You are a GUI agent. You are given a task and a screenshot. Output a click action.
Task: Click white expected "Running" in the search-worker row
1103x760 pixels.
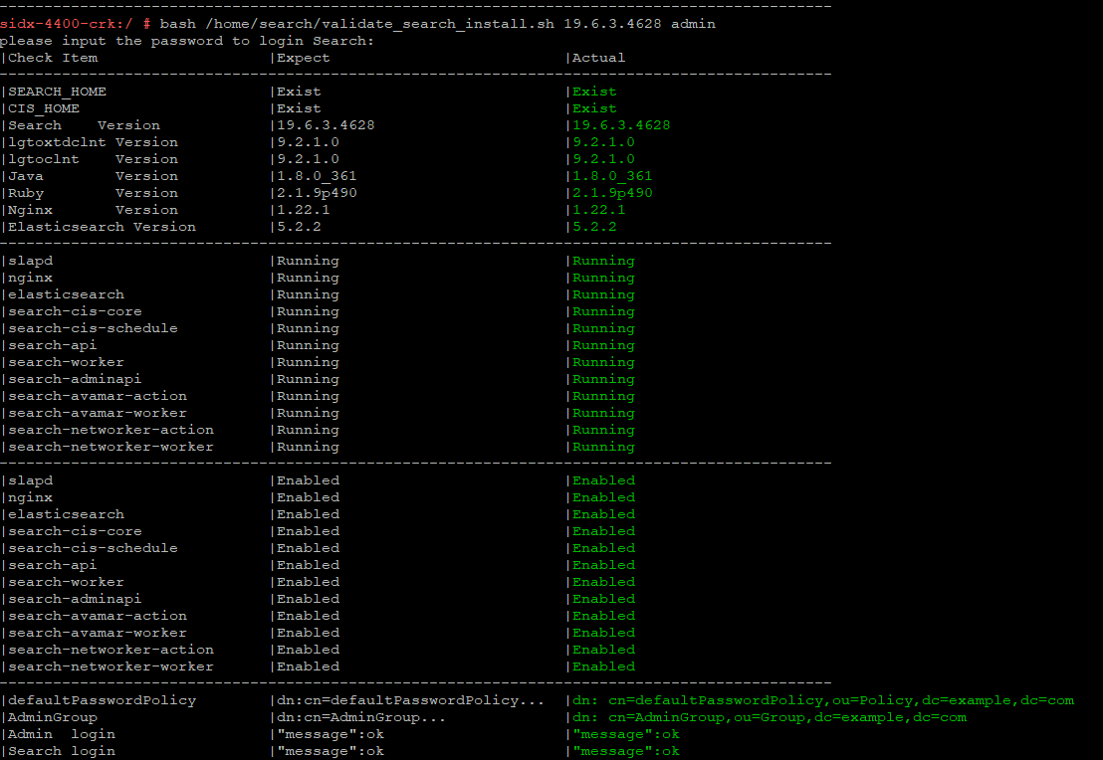coord(309,361)
